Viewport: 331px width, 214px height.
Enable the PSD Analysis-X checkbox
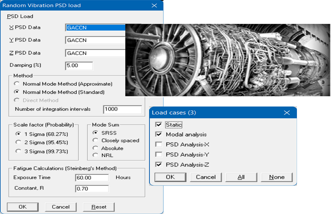click(159, 145)
